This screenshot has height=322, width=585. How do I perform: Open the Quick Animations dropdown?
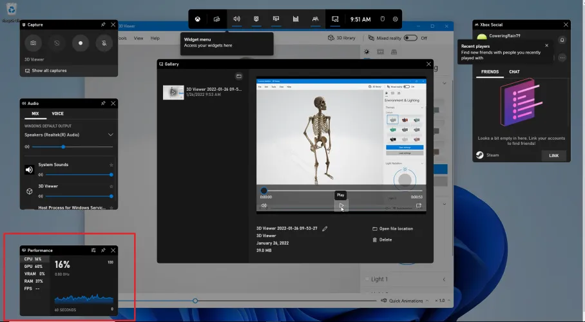click(406, 301)
